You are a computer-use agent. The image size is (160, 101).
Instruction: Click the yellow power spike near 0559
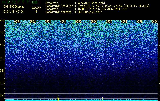click(140, 99)
